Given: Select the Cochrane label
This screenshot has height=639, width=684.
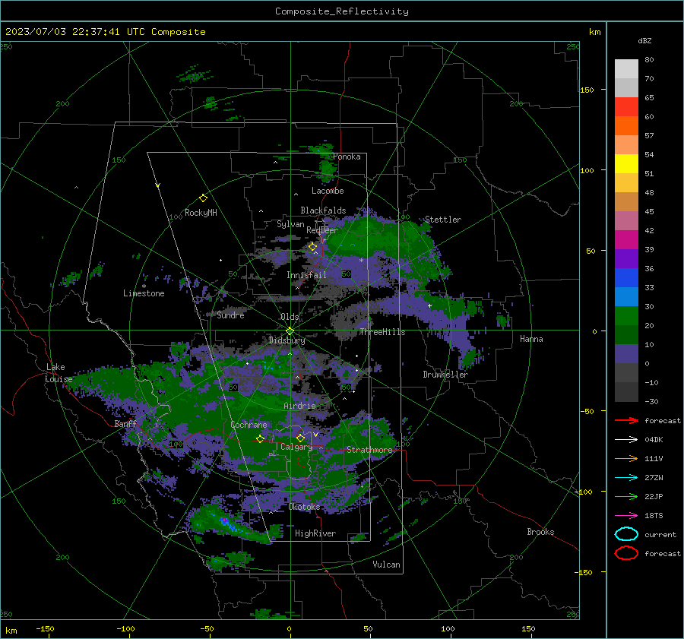Looking at the screenshot, I should coord(249,425).
